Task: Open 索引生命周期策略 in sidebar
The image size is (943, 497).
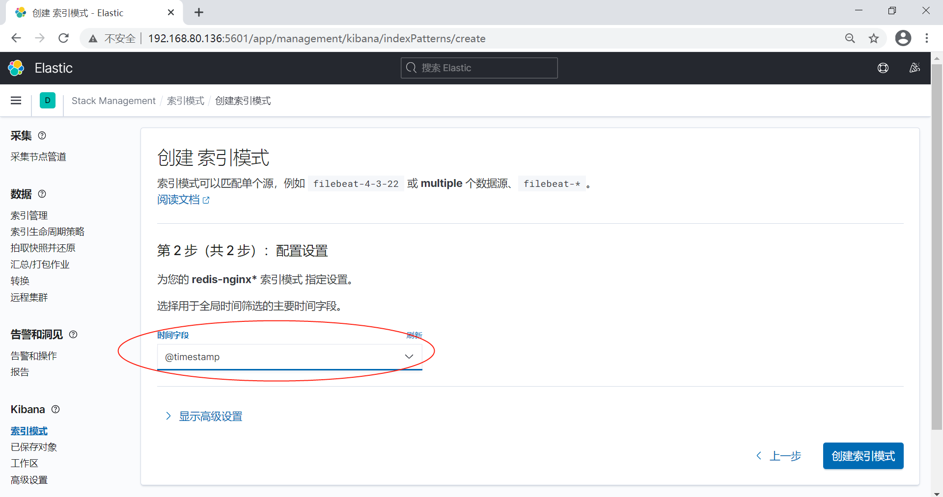Action: [48, 232]
